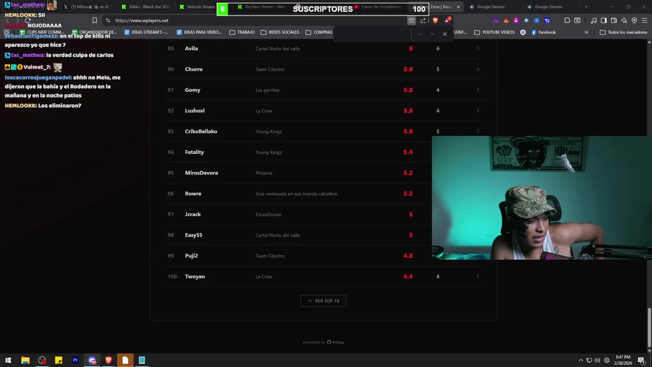Reload the page with the refresh icon
Screen dimensions: 652x367
(28, 20)
